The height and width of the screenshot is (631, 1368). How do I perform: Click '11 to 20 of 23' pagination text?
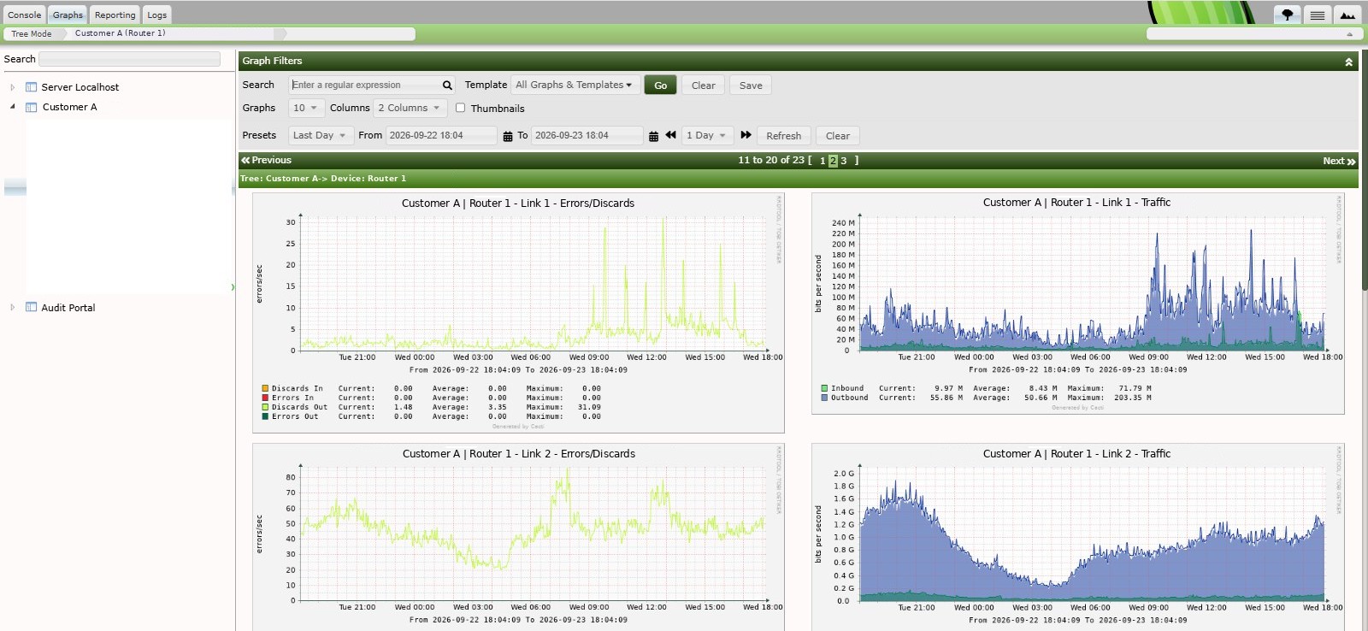pyautogui.click(x=770, y=160)
